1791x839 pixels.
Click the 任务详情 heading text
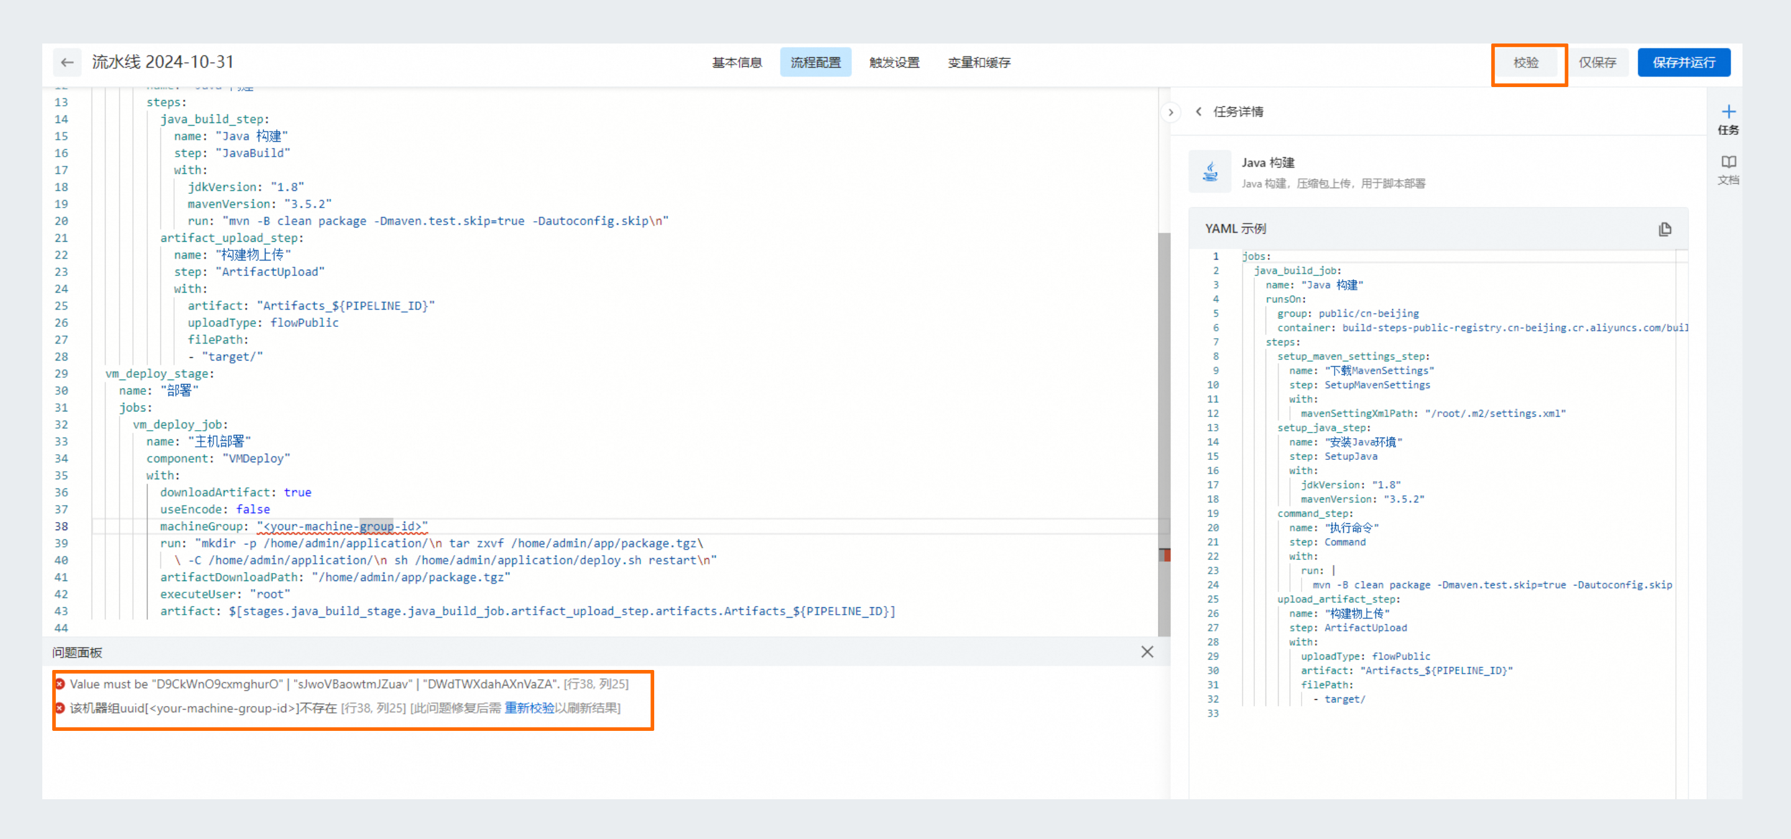pyautogui.click(x=1238, y=112)
